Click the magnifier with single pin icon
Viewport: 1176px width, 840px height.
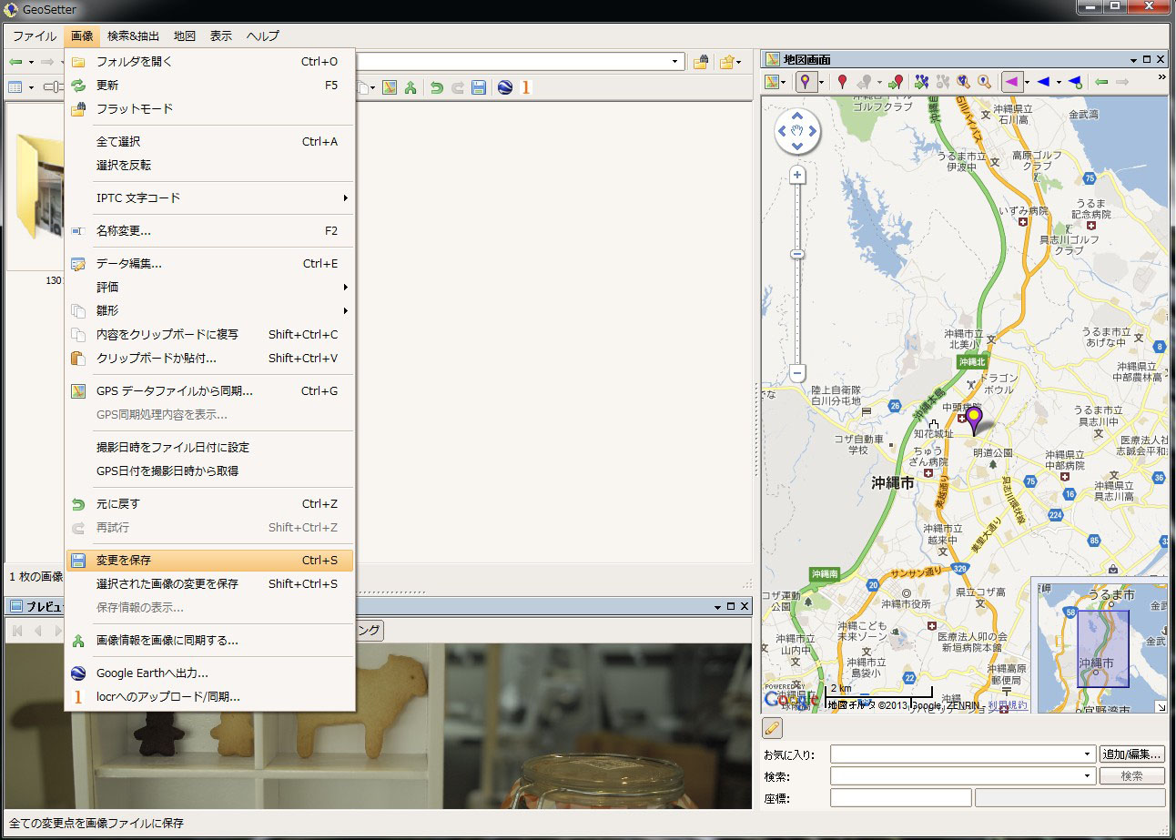click(984, 82)
